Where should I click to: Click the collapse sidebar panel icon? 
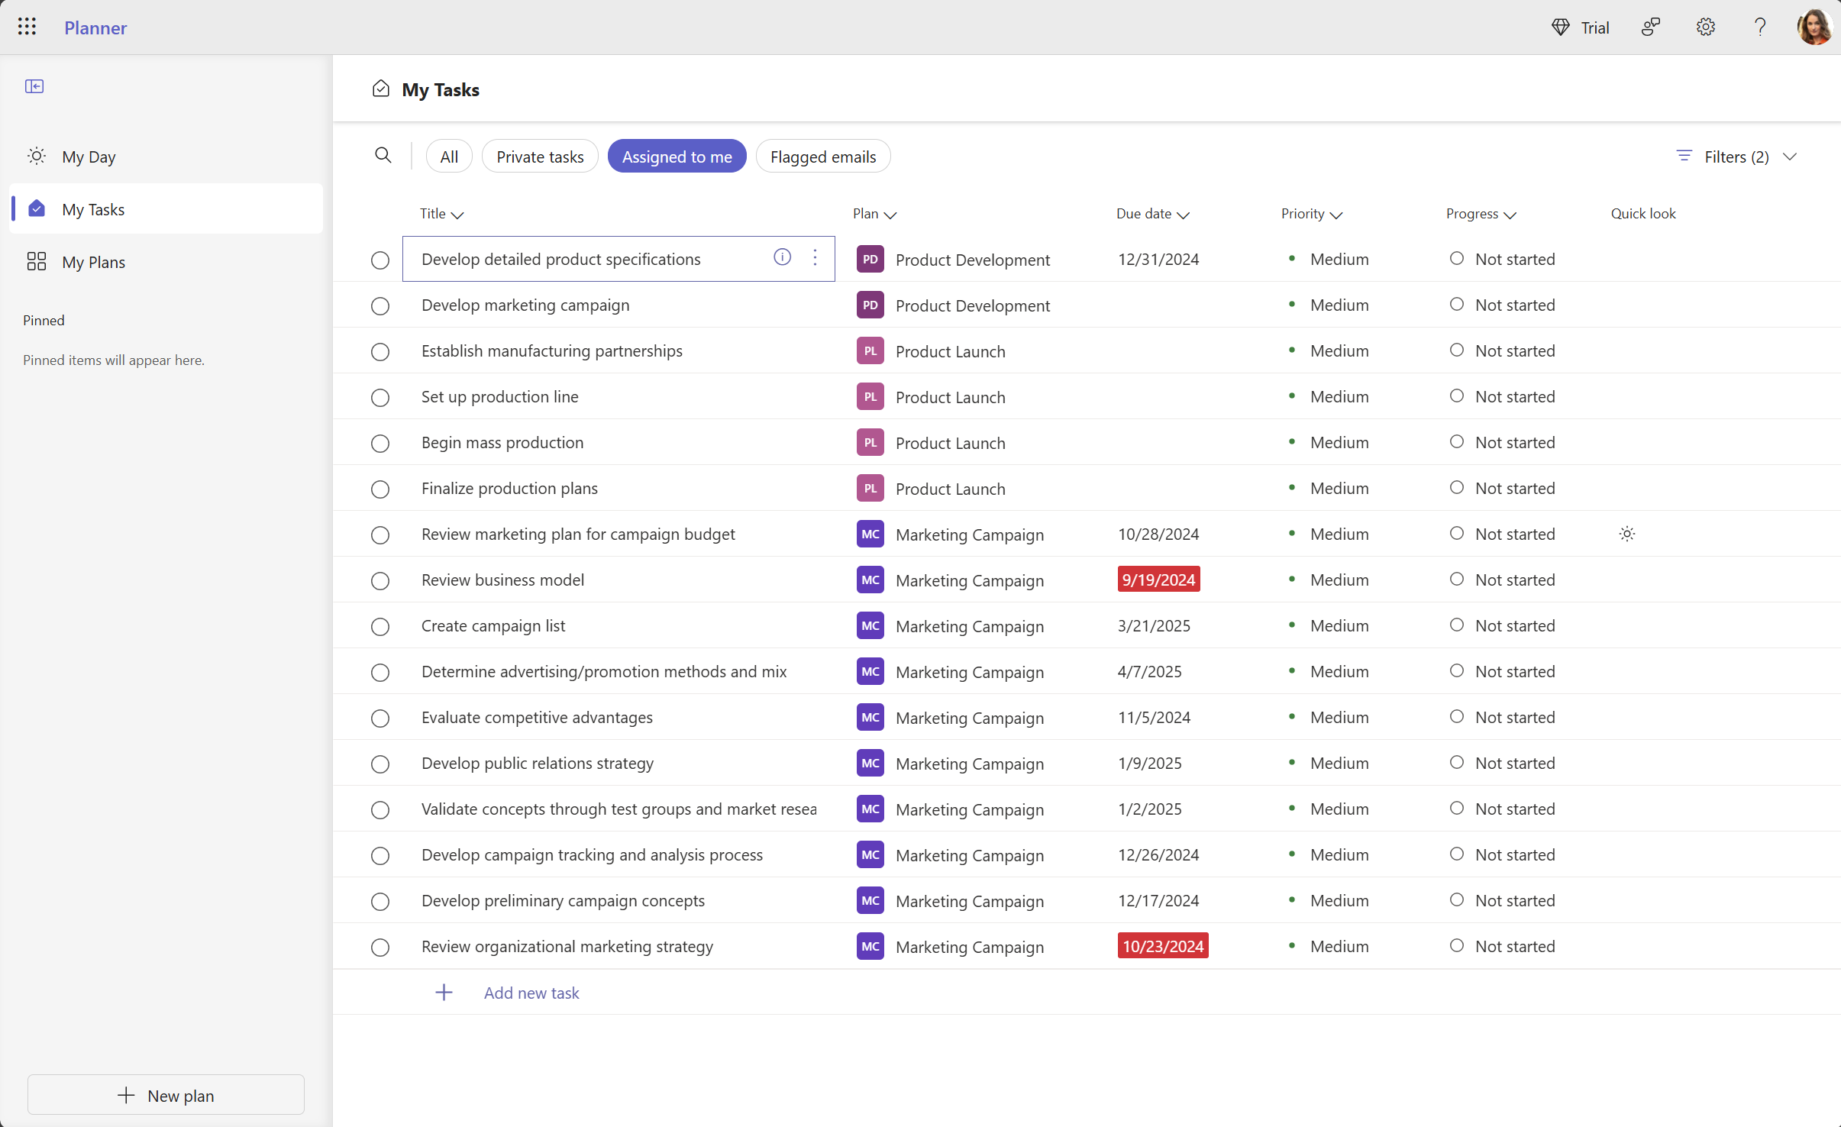34,86
